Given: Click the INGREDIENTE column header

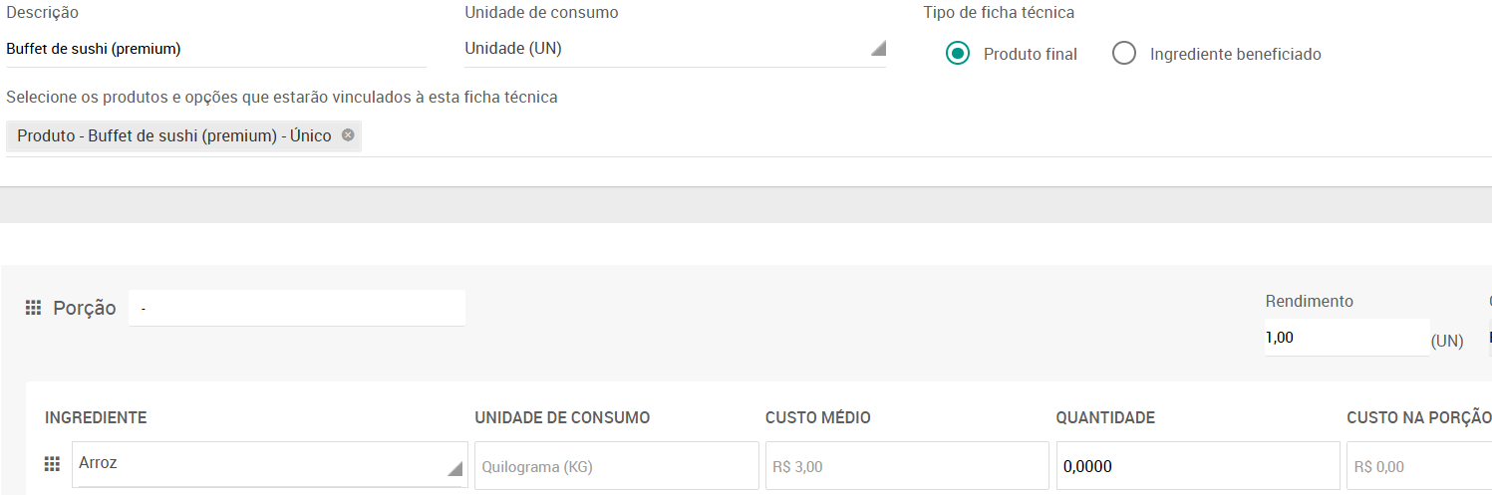Looking at the screenshot, I should pyautogui.click(x=96, y=418).
